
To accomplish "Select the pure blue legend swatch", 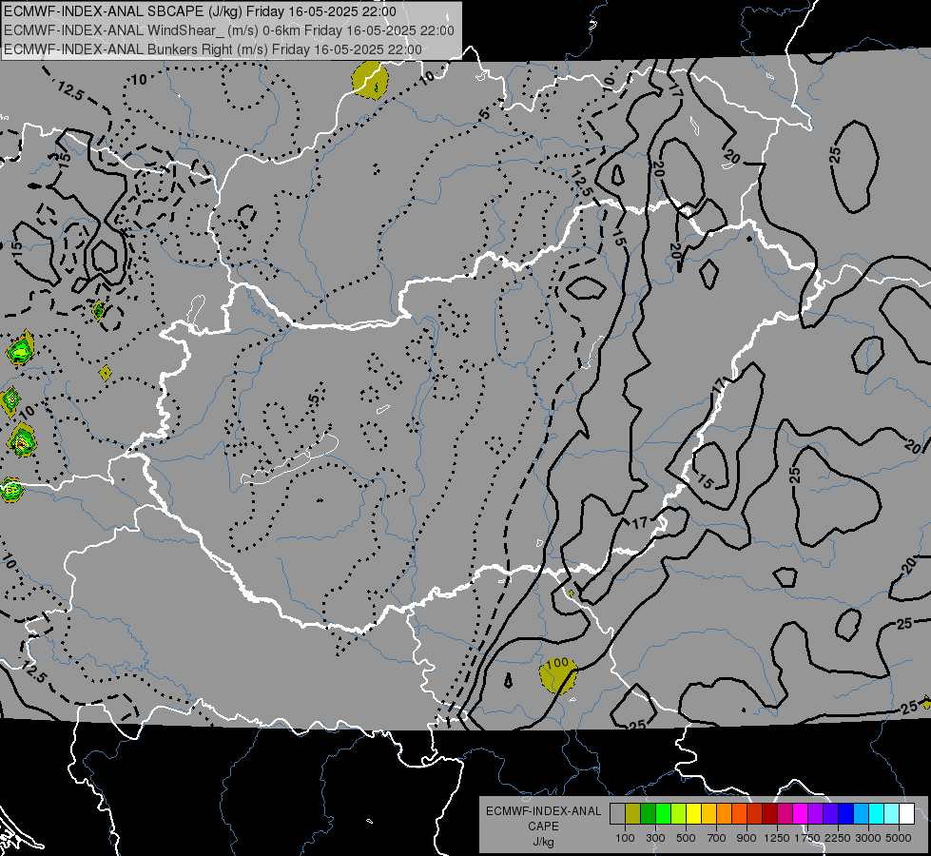I will pyautogui.click(x=846, y=814).
